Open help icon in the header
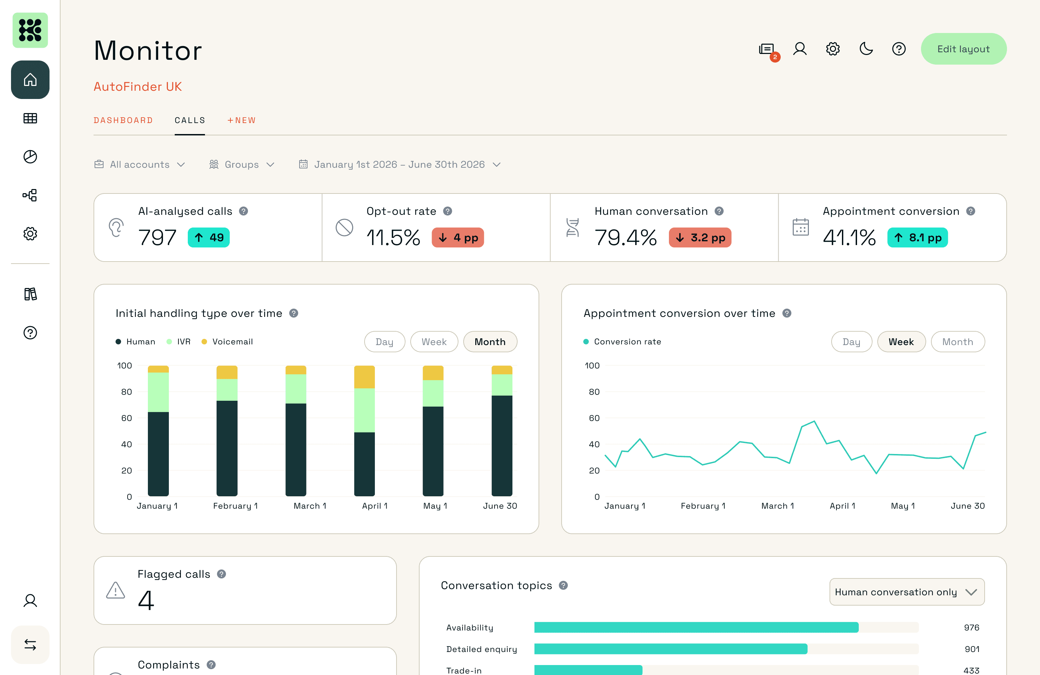 tap(899, 49)
